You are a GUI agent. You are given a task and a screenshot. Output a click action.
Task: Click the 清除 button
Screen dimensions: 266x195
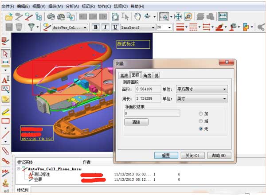pos(136,122)
